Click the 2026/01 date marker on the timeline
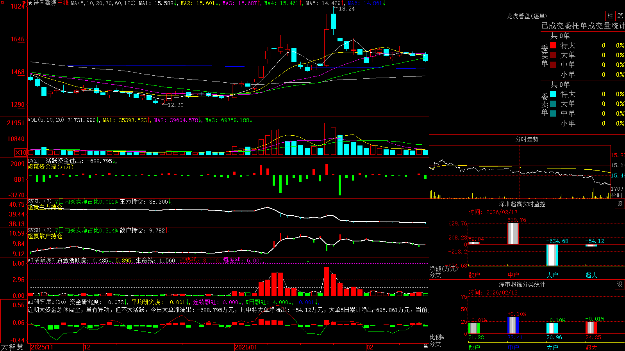The width and height of the screenshot is (625, 351). point(246,347)
